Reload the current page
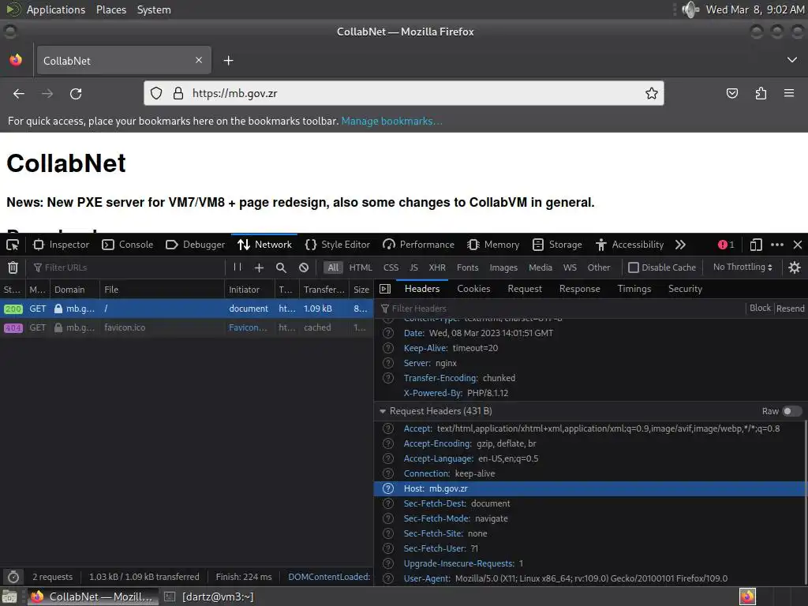The width and height of the screenshot is (808, 606). 76,93
